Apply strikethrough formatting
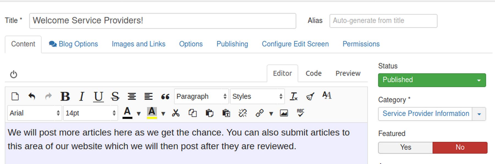The height and width of the screenshot is (164, 495). point(115,96)
